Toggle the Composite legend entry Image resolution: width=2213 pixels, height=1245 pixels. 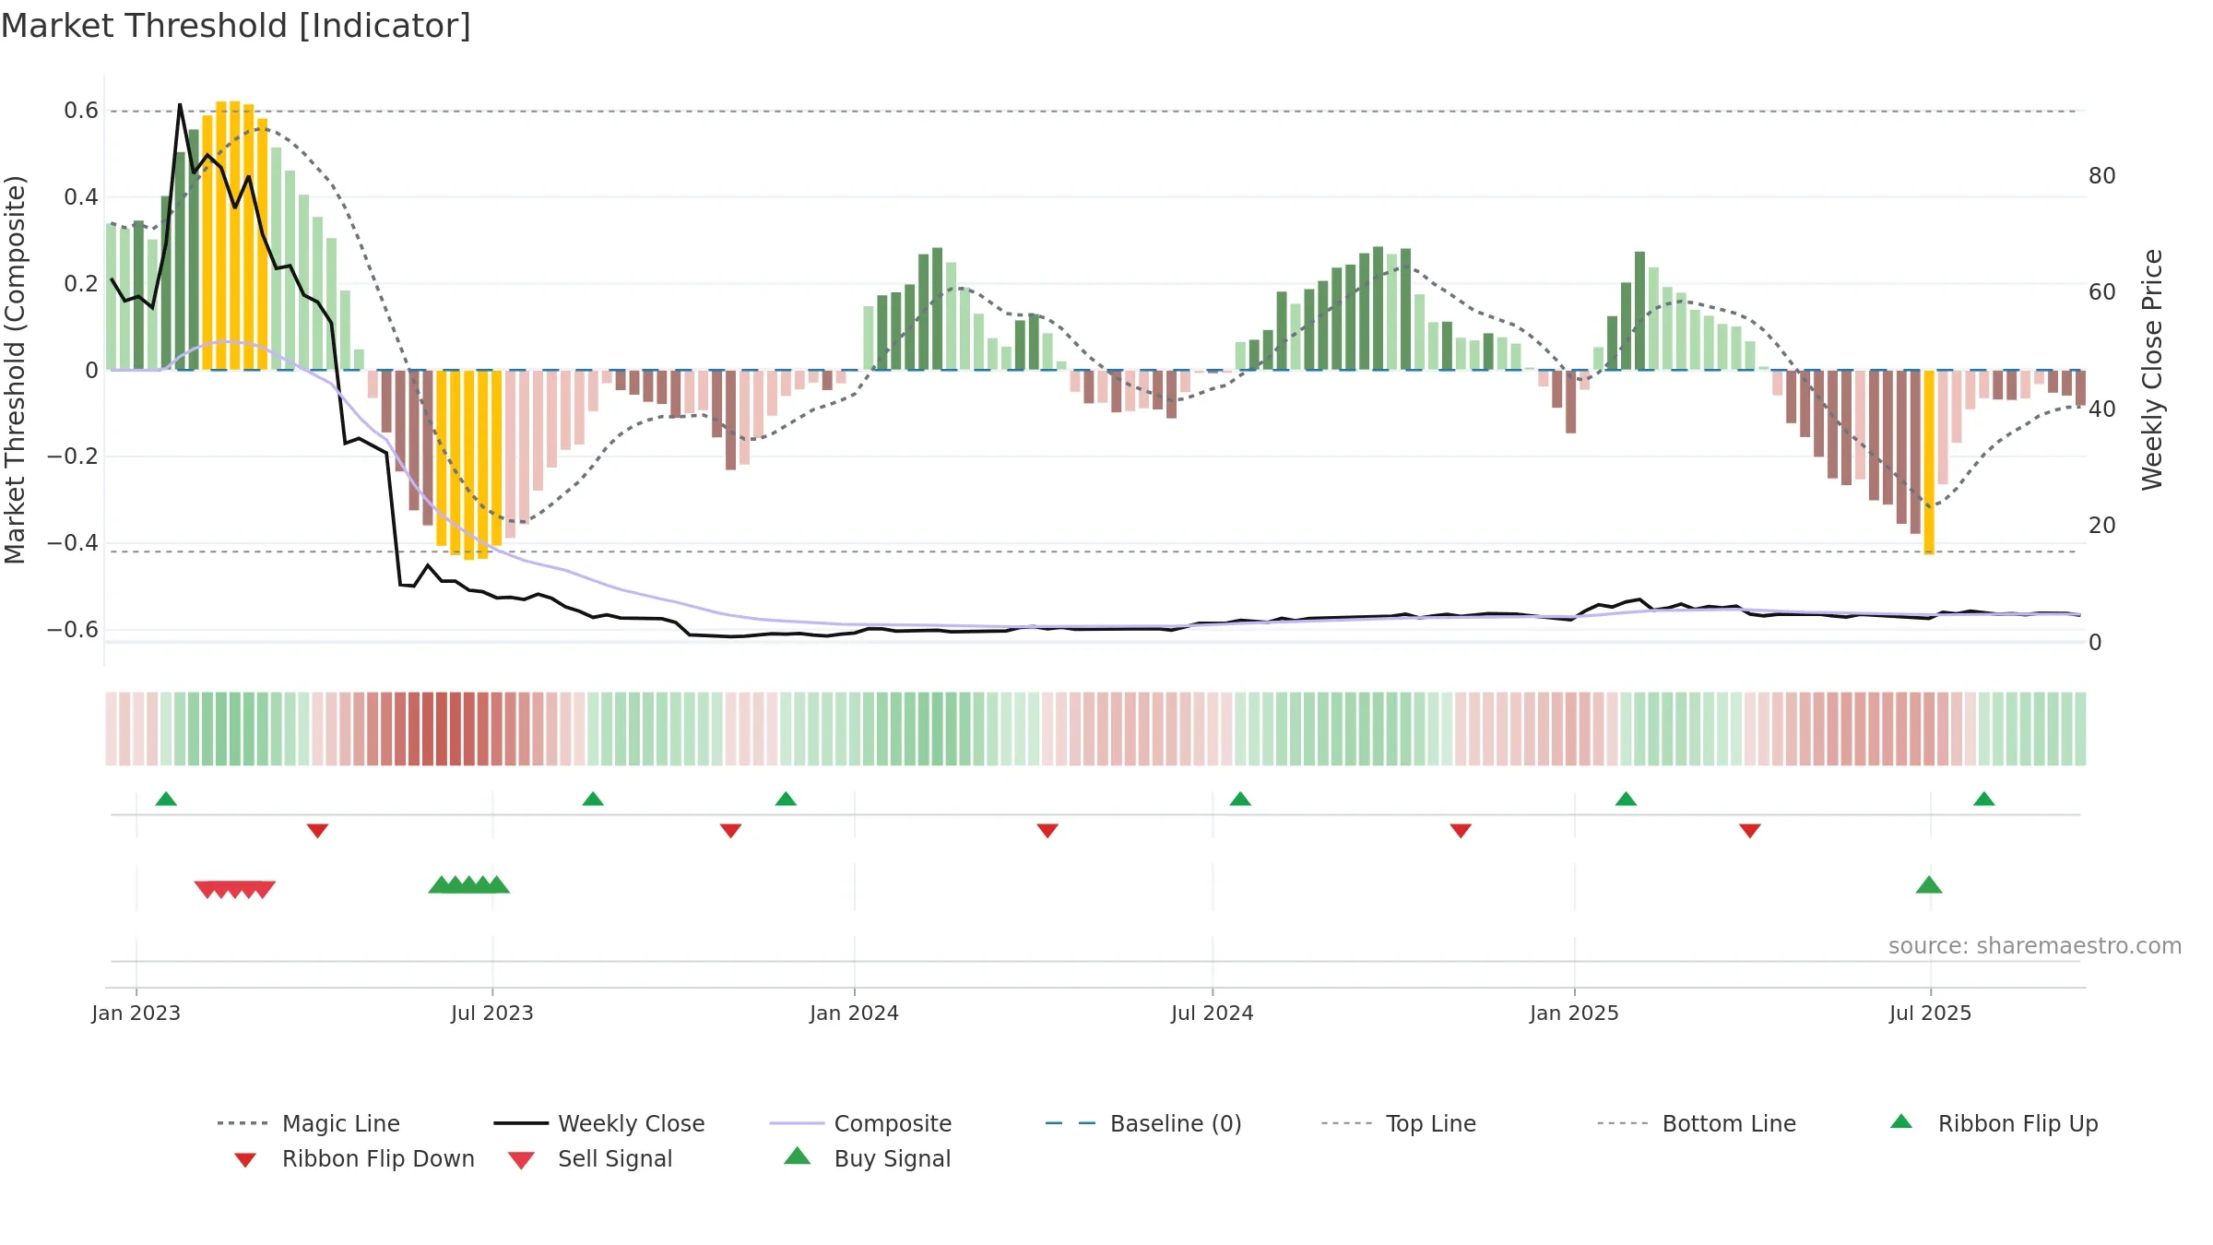coord(860,1123)
